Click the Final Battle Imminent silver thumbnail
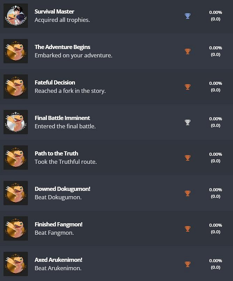 [16, 122]
